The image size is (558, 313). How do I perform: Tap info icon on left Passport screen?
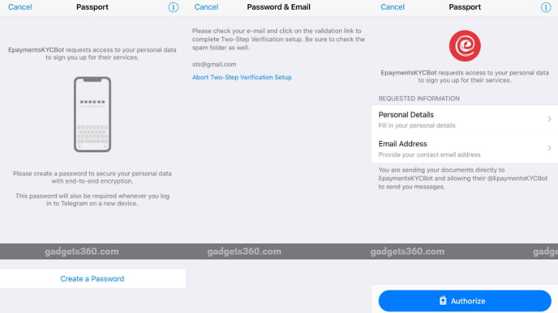pyautogui.click(x=173, y=7)
